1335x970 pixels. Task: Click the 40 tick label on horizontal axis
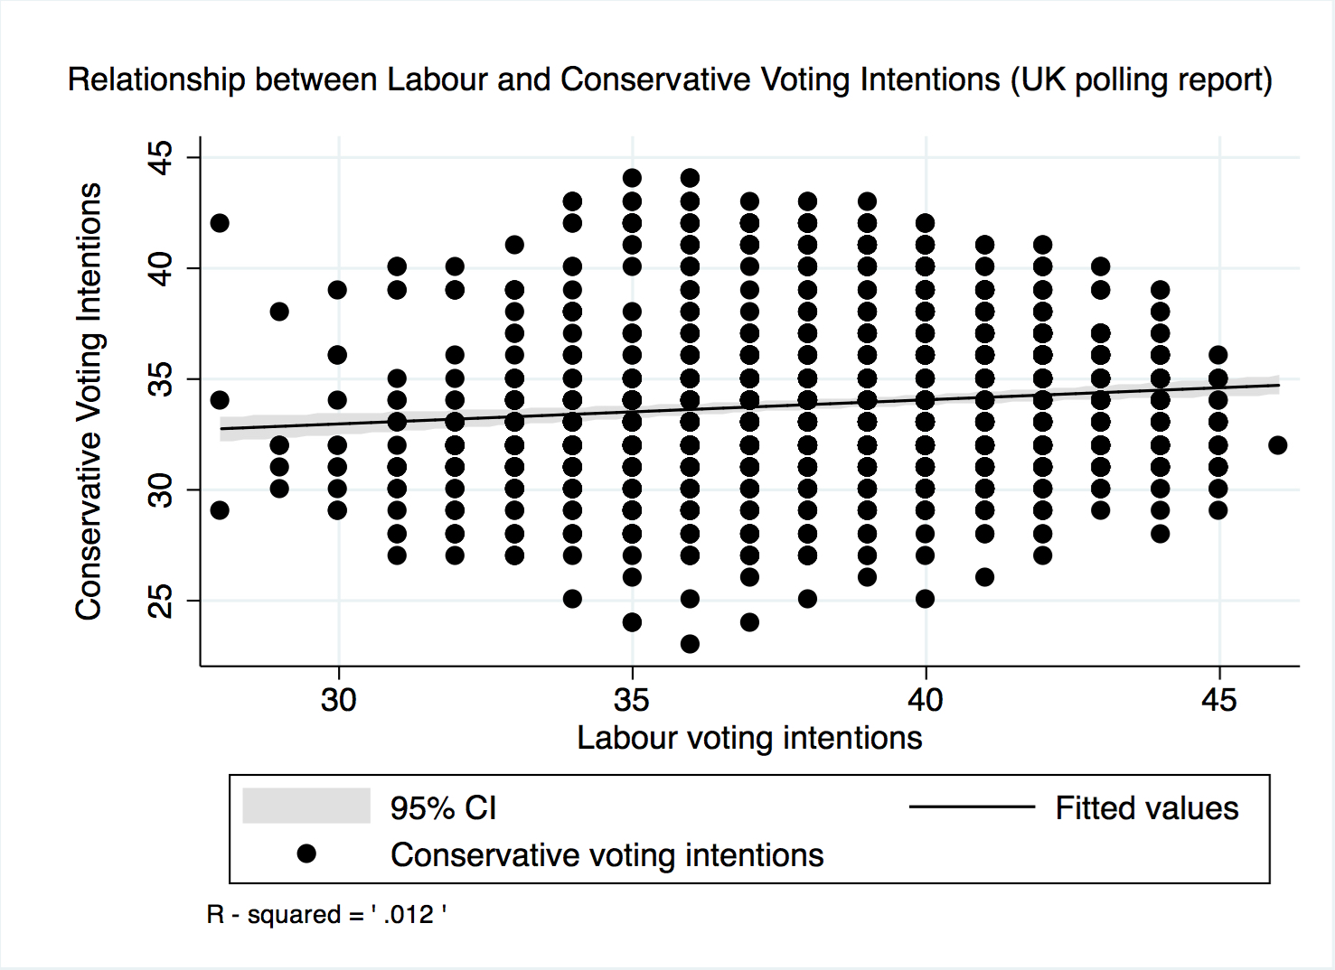click(925, 699)
